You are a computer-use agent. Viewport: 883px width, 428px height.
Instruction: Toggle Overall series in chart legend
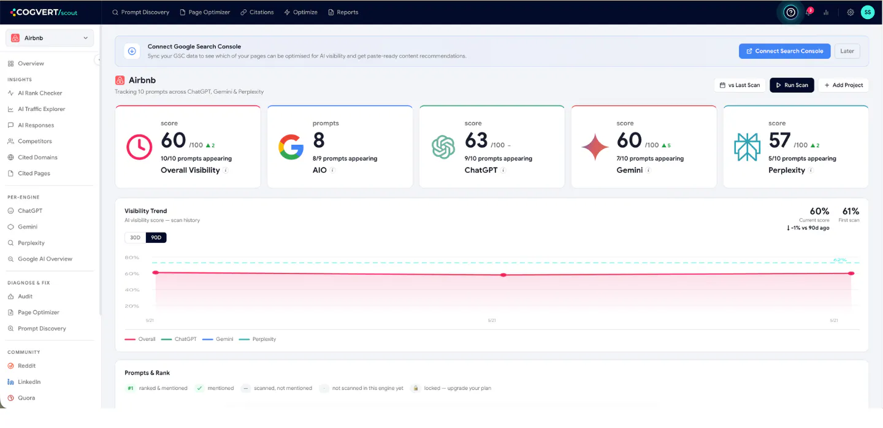[140, 339]
